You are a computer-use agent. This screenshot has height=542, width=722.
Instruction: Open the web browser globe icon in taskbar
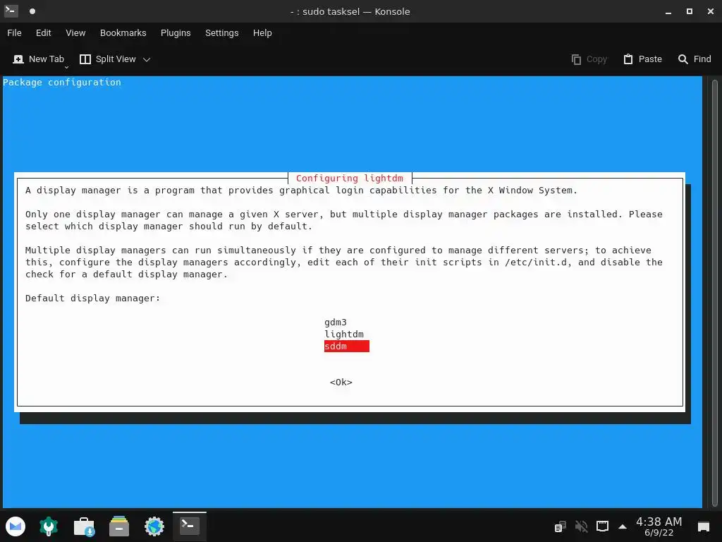tap(154, 526)
